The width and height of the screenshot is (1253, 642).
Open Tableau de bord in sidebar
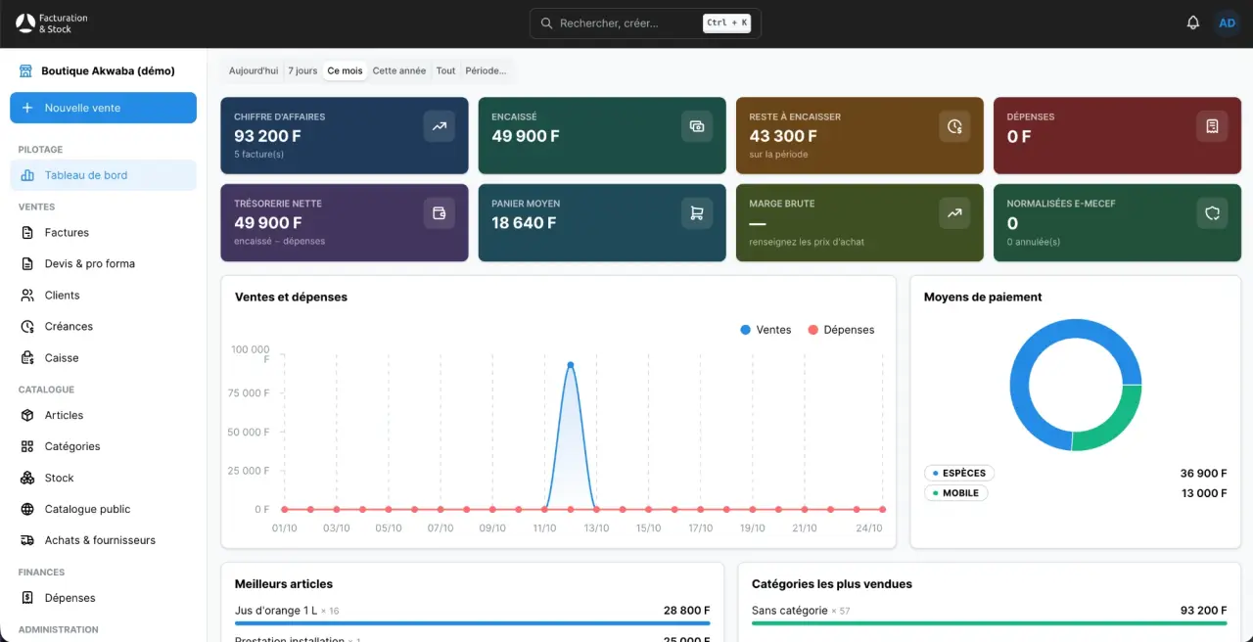click(x=103, y=175)
